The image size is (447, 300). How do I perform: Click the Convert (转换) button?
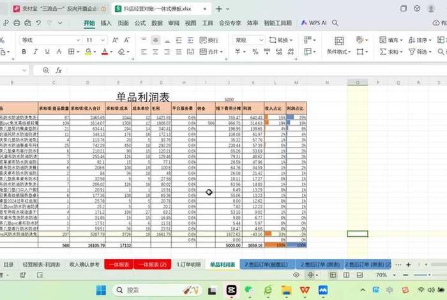coord(281,40)
